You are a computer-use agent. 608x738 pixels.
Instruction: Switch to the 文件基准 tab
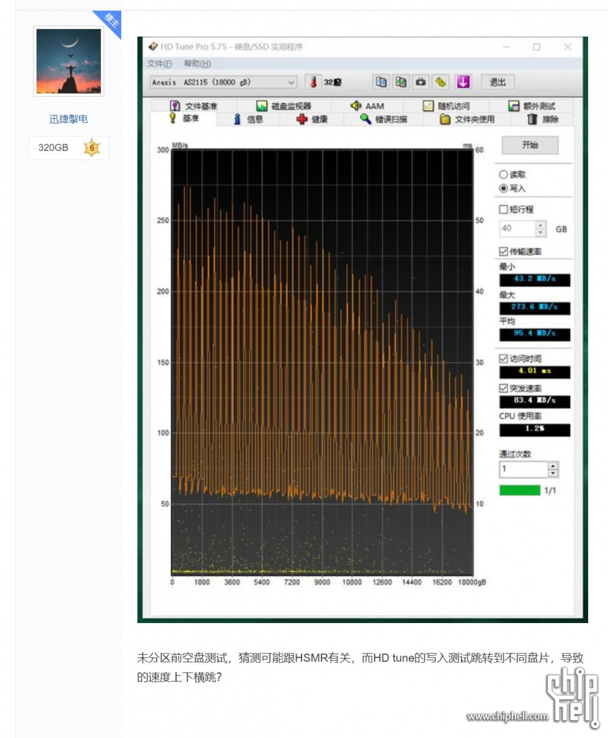click(194, 106)
